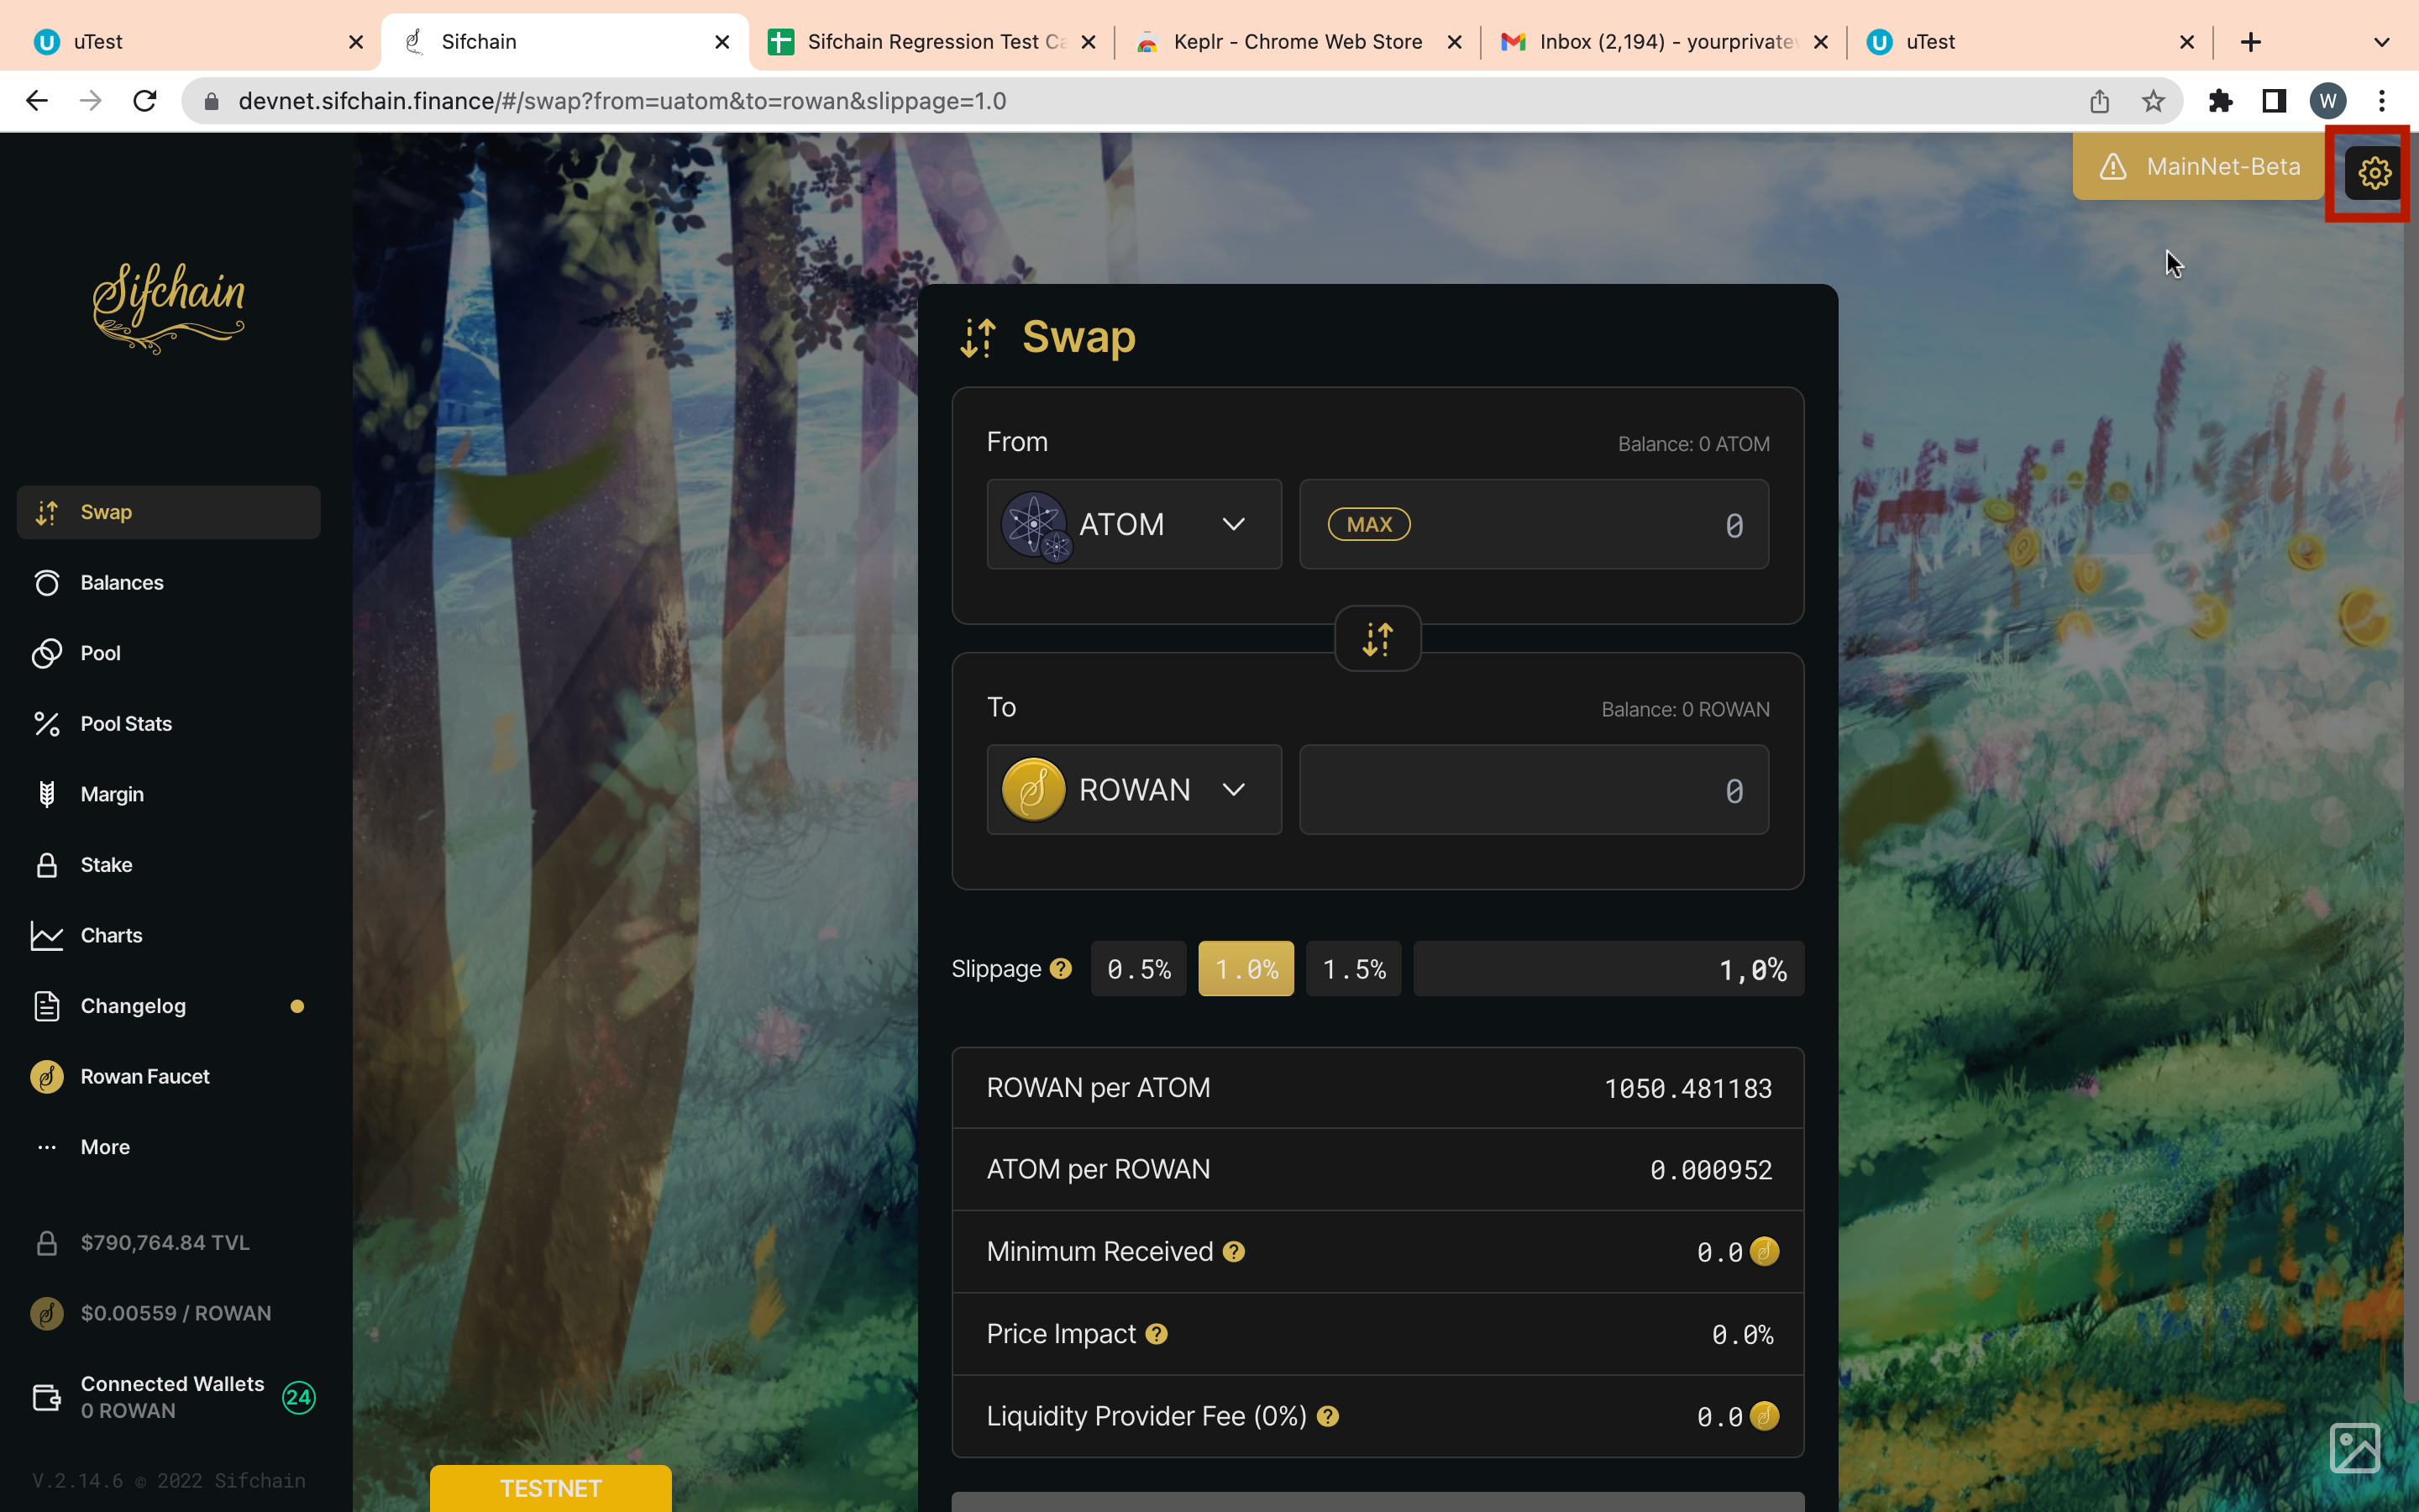This screenshot has height=1512, width=2419.
Task: Open Balances in the sidebar
Action: 168,583
